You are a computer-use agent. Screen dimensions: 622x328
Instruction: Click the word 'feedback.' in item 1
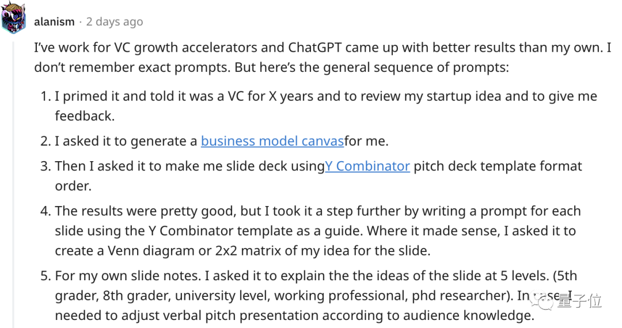pyautogui.click(x=85, y=116)
